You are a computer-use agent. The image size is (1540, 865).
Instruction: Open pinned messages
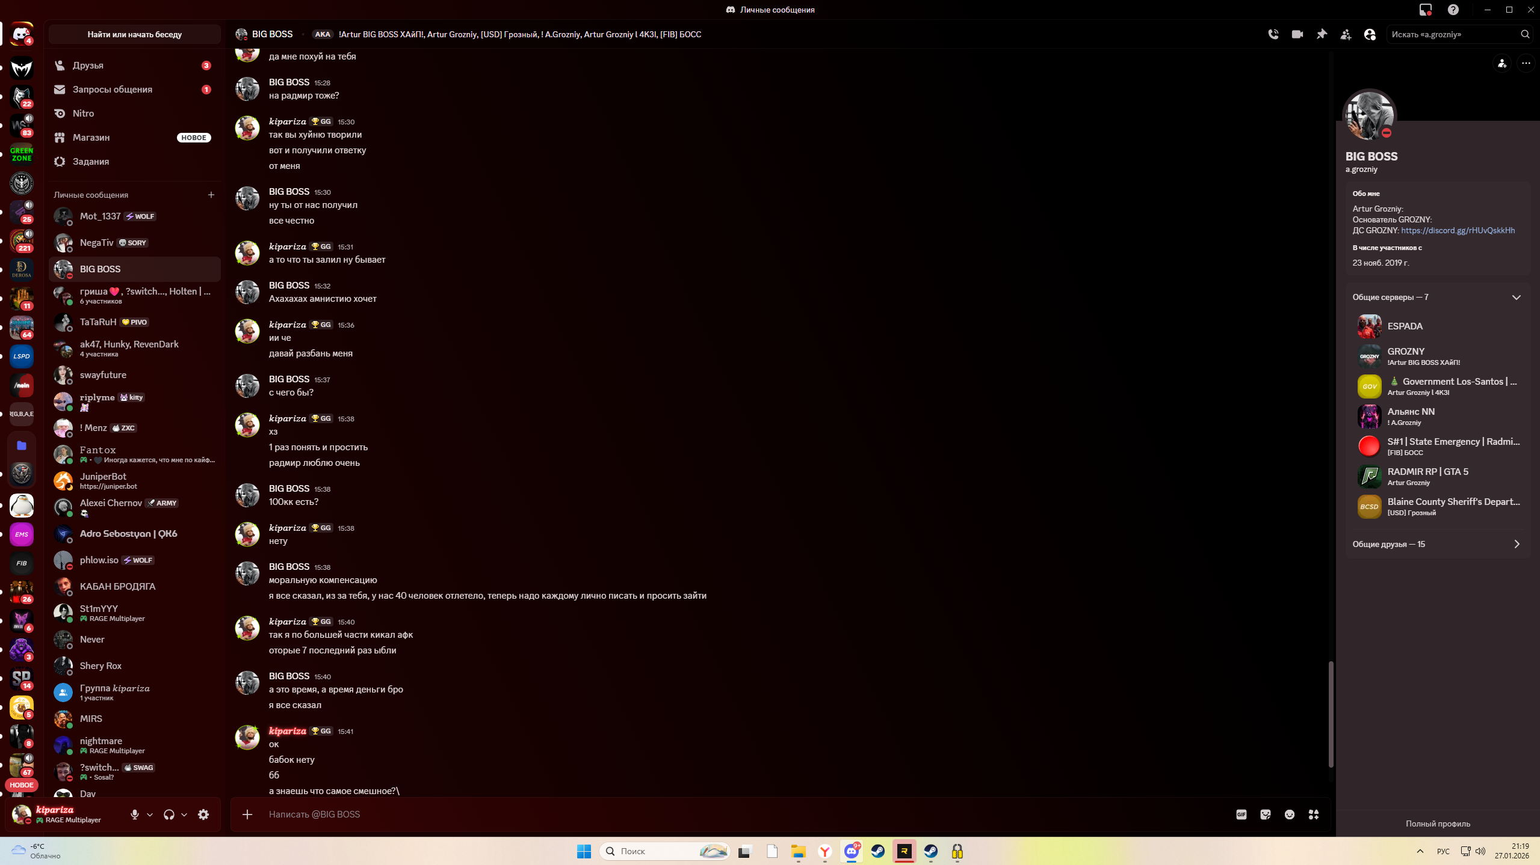point(1322,34)
